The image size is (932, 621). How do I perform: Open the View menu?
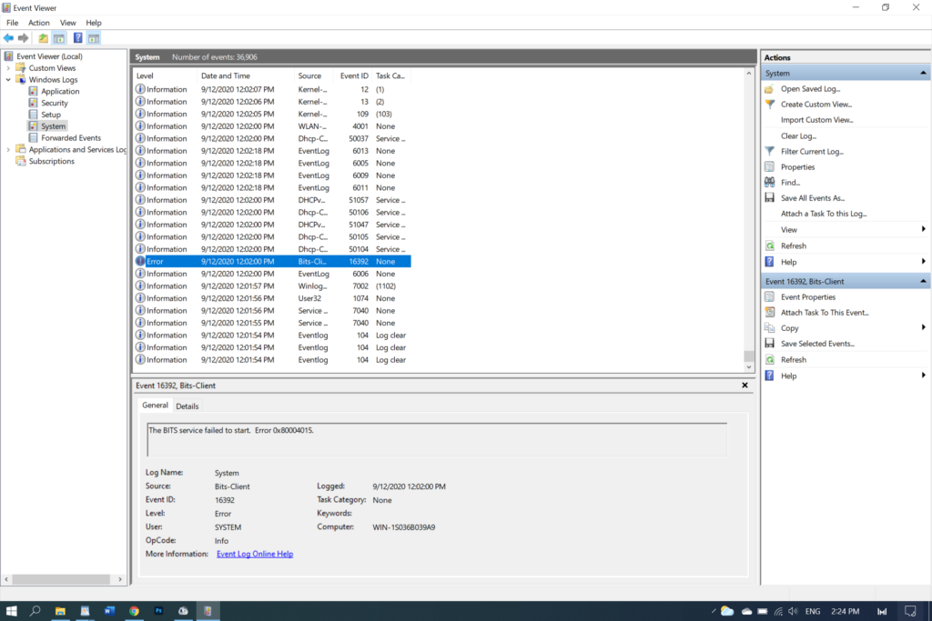coord(67,22)
